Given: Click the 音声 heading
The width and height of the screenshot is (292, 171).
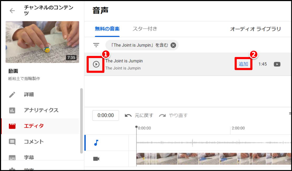Looking at the screenshot, I should click(100, 11).
